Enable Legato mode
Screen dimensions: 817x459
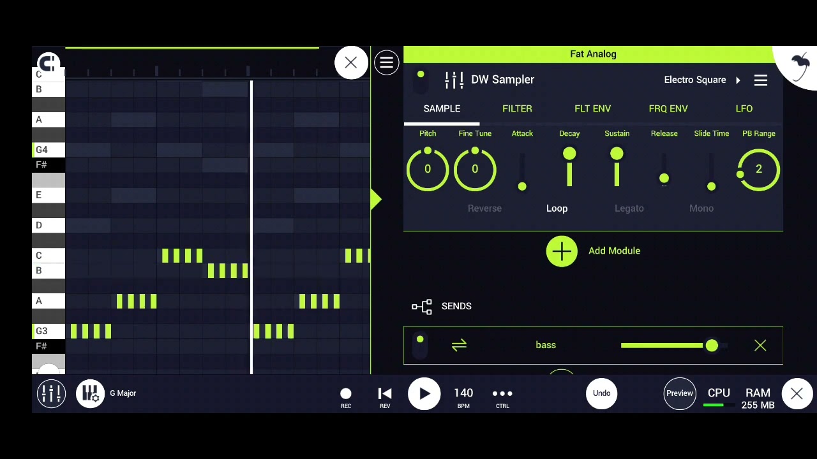(629, 208)
